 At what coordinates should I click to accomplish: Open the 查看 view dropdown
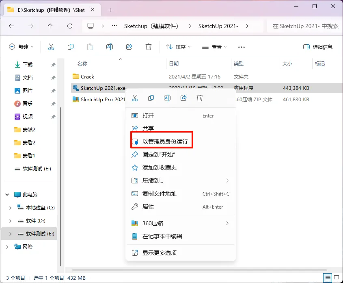click(x=214, y=47)
